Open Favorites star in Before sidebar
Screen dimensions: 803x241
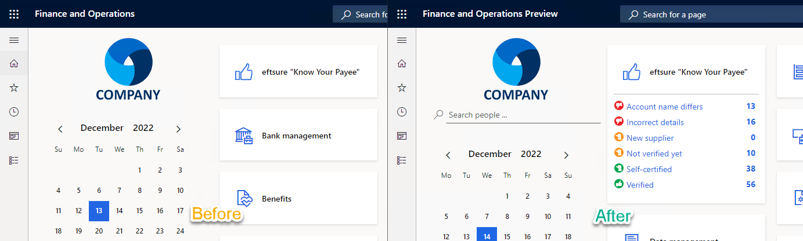(x=14, y=87)
